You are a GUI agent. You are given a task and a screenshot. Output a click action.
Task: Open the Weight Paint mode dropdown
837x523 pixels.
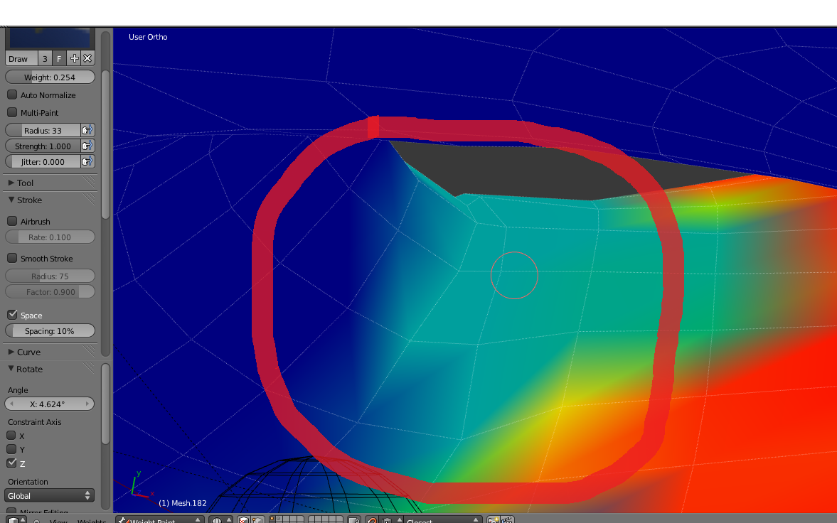[160, 519]
